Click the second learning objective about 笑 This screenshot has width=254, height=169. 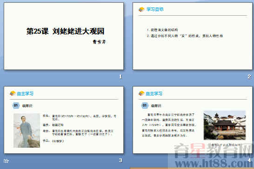coord(185,36)
